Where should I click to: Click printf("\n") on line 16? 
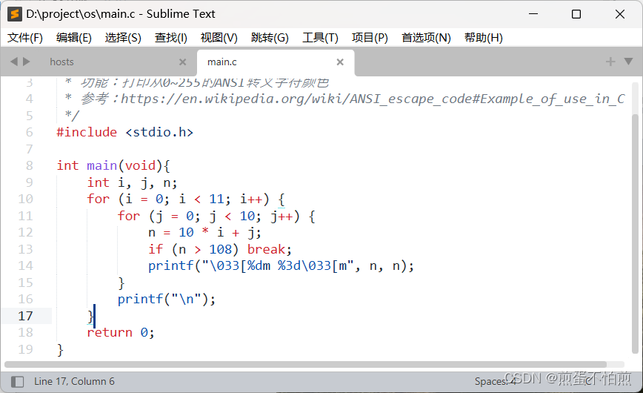(x=167, y=300)
